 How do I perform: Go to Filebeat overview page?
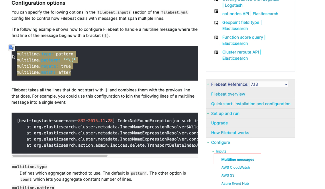coord(228,94)
